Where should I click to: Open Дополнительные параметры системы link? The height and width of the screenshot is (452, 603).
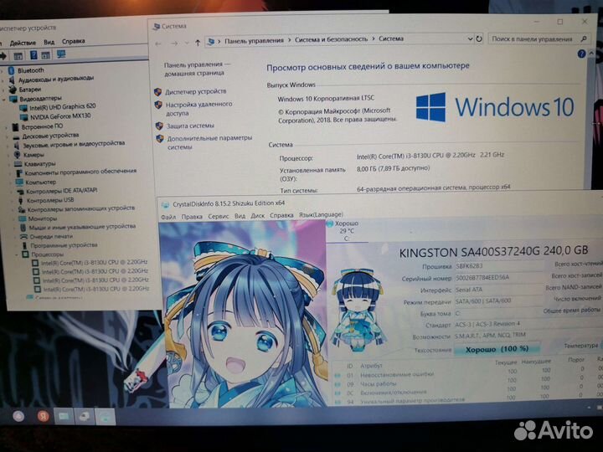tap(209, 142)
